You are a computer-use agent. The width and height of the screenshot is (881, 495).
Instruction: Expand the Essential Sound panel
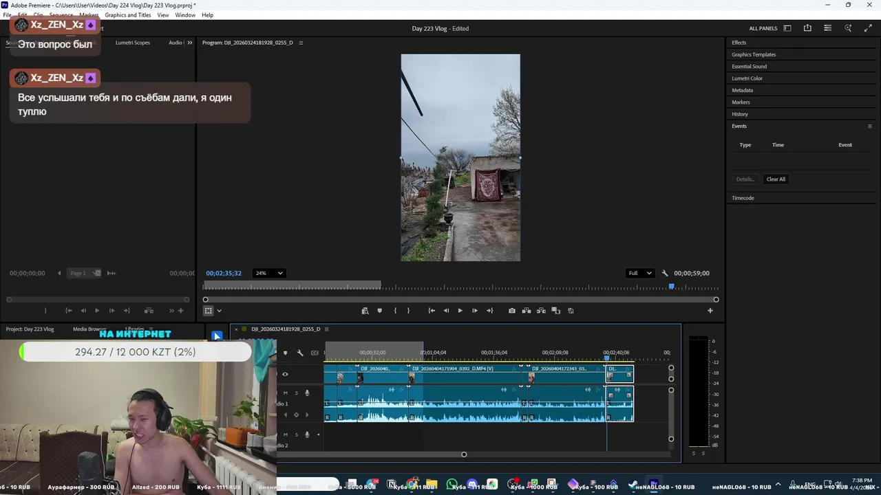[x=749, y=67]
